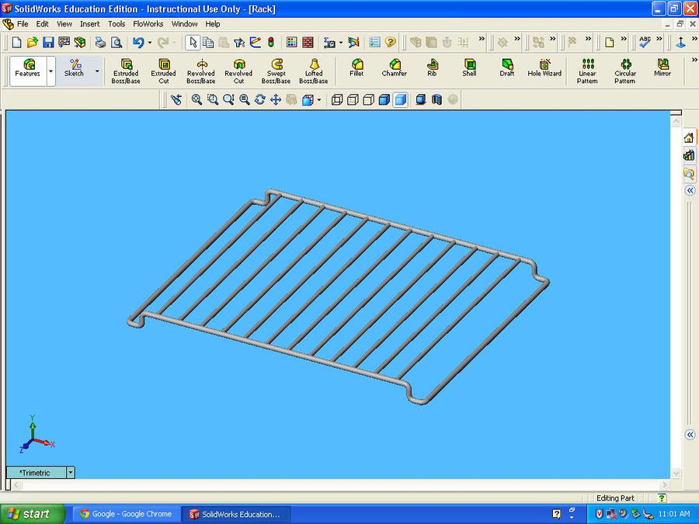Toggle the Section View icon

pos(436,99)
